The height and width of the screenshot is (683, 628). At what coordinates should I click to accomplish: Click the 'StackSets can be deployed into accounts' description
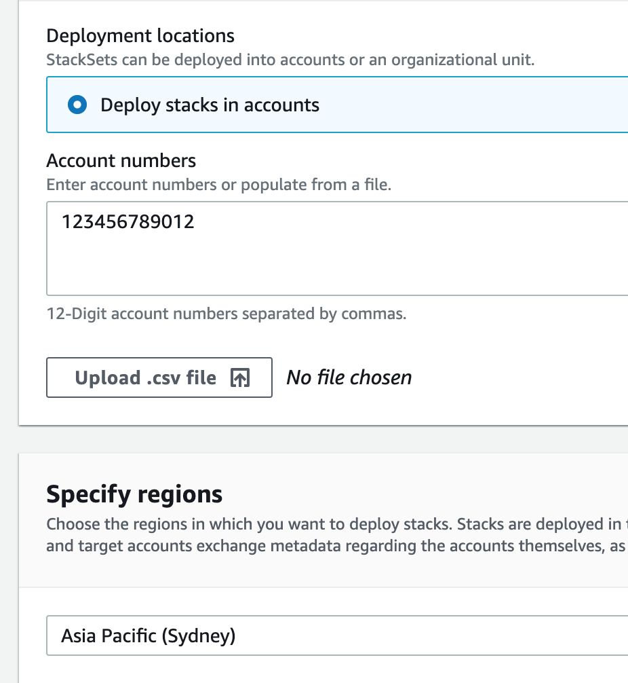click(290, 60)
